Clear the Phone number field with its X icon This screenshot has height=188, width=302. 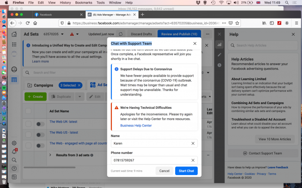point(193,160)
